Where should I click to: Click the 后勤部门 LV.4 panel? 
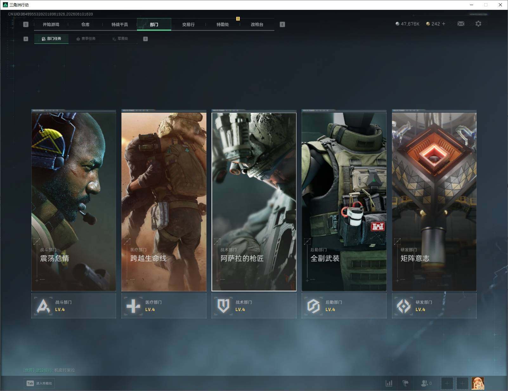coord(344,306)
